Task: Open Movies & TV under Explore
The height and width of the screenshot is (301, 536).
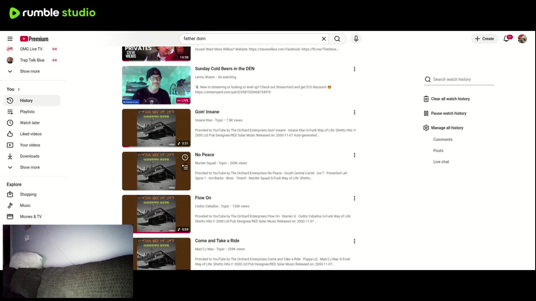Action: point(32,217)
